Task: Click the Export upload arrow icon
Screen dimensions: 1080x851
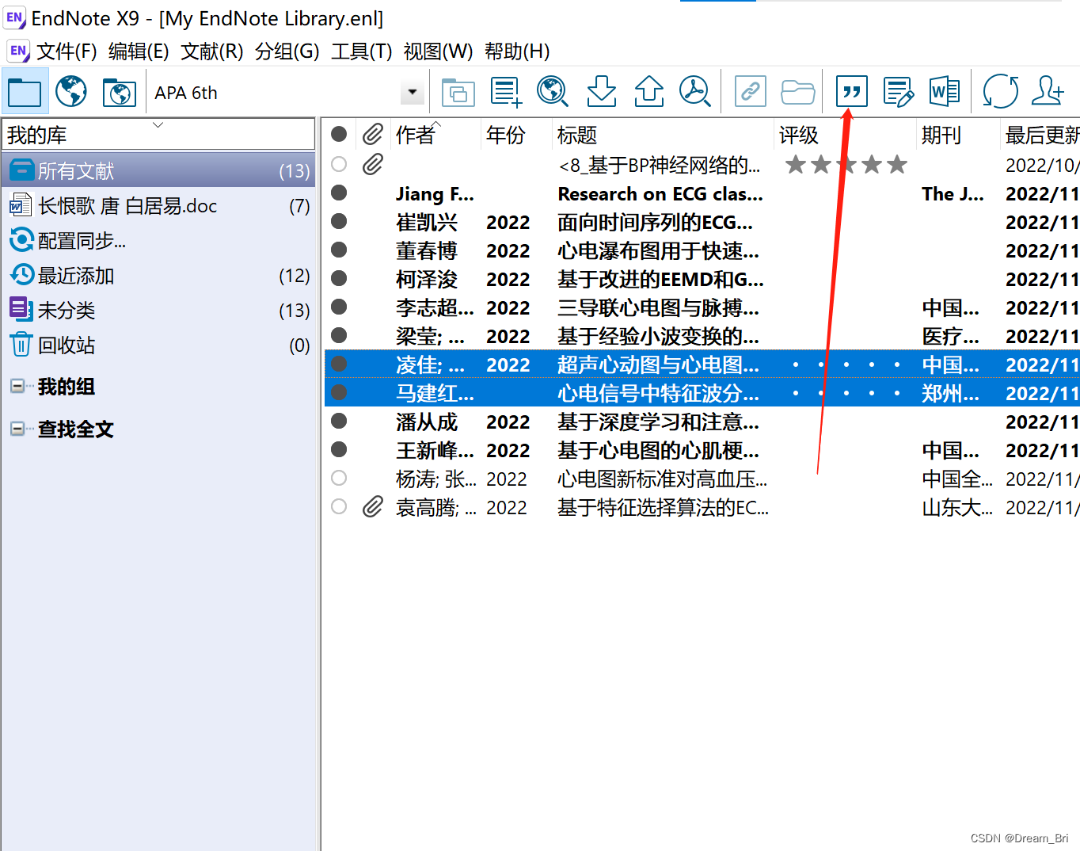Action: click(x=649, y=92)
